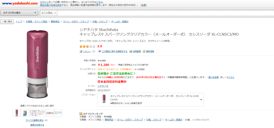Open 印鑑・スタンプ breadcrumb at top
The image size is (274, 128).
tap(100, 22)
